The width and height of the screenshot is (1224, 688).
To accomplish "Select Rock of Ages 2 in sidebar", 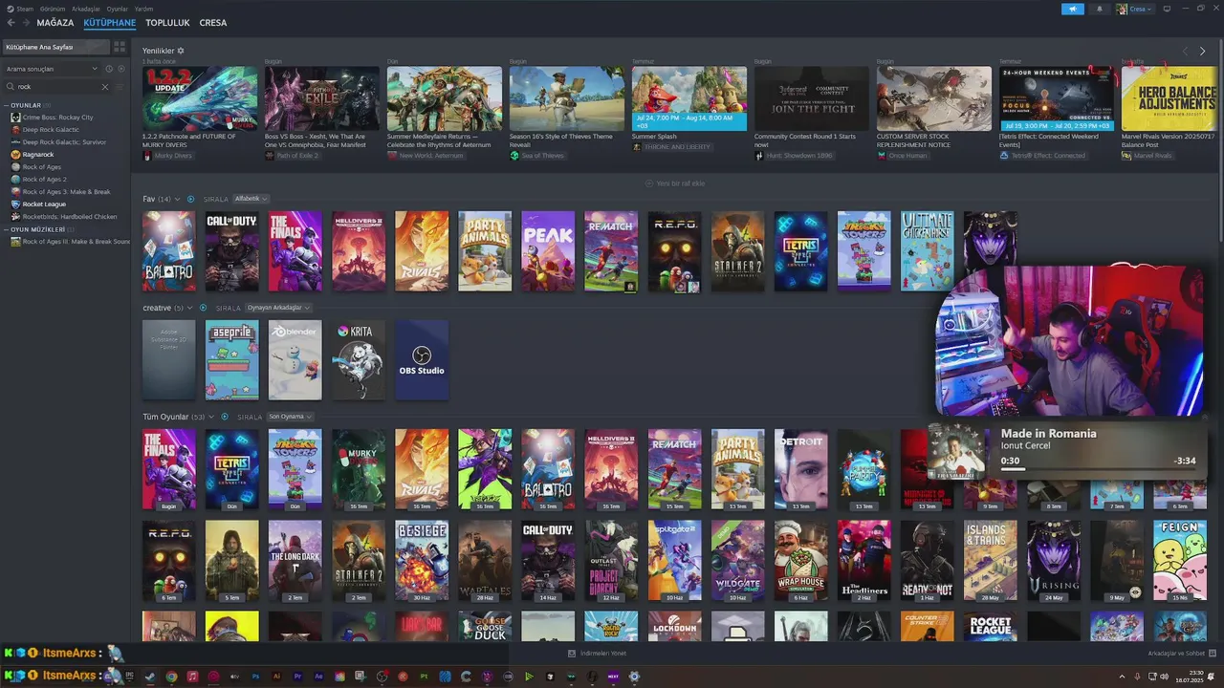I will [x=44, y=179].
